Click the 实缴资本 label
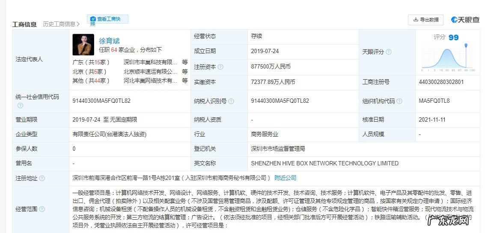 pos(205,82)
